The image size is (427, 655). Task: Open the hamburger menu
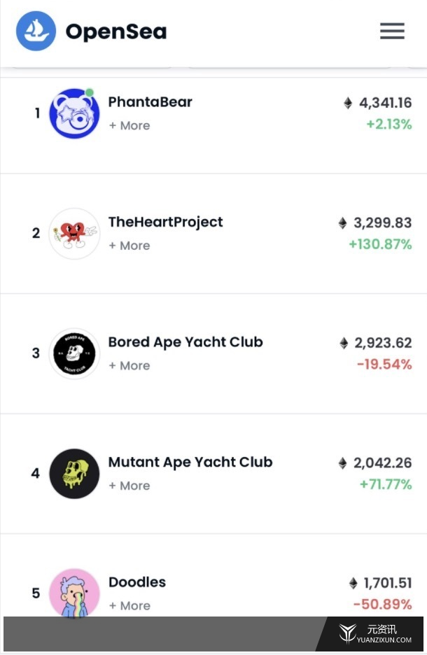(392, 31)
